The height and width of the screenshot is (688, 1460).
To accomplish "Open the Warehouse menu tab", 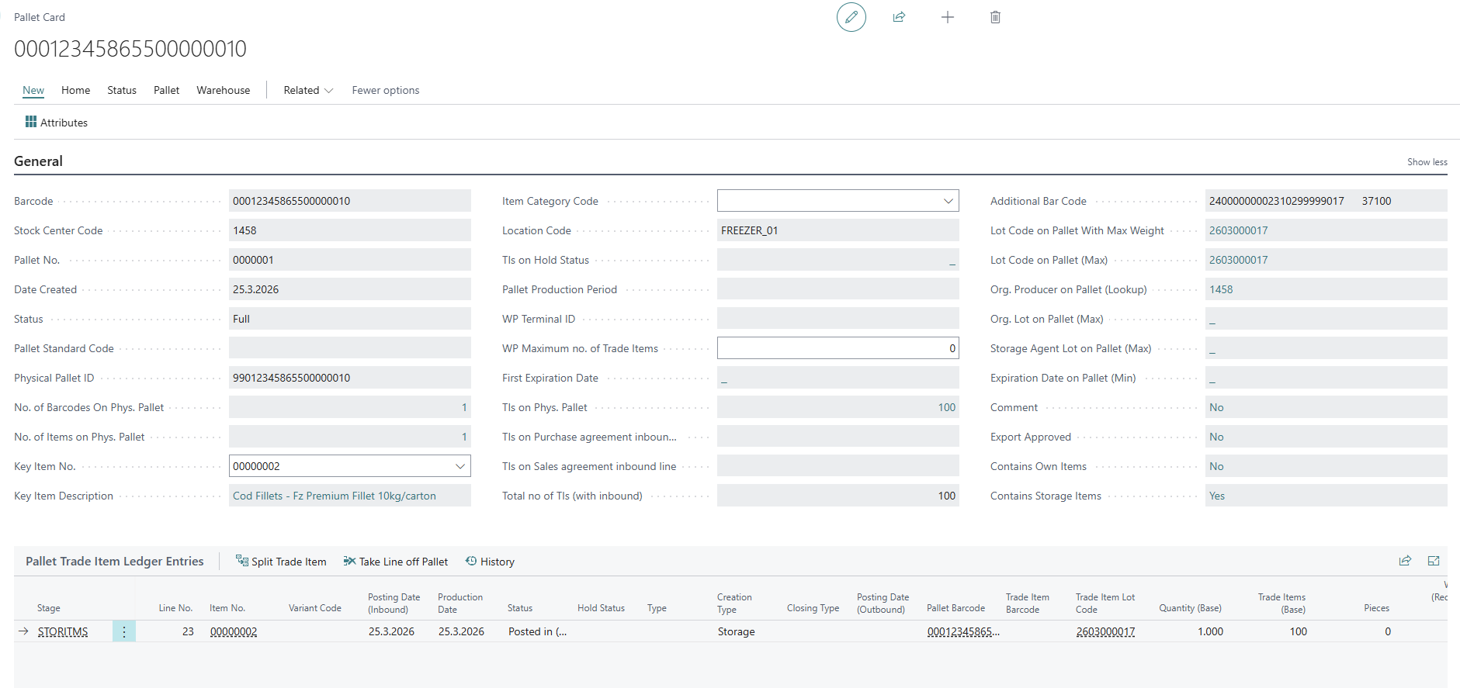I will coord(224,90).
